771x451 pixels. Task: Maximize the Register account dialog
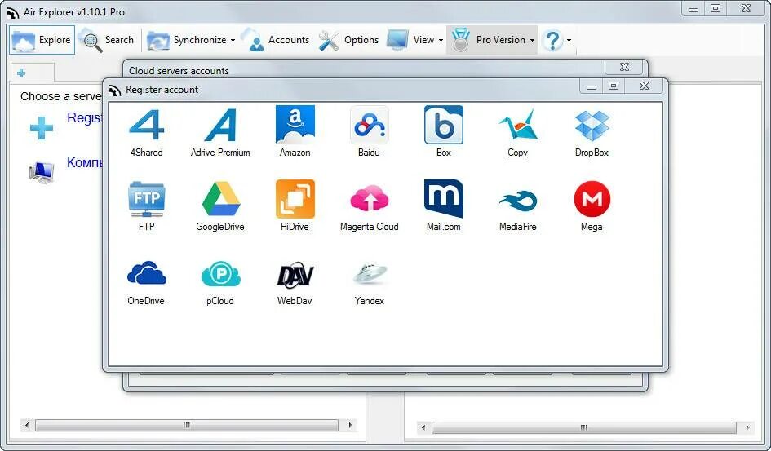tap(614, 86)
